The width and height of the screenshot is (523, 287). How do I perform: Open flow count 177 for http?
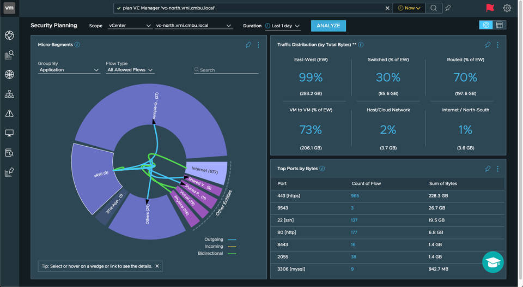pyautogui.click(x=354, y=232)
